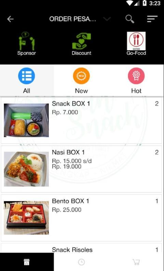164x271 pixels.
Task: Switch to the All tab
Action: (27, 81)
